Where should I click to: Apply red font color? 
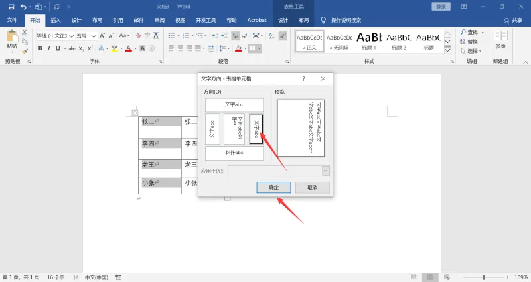click(128, 48)
